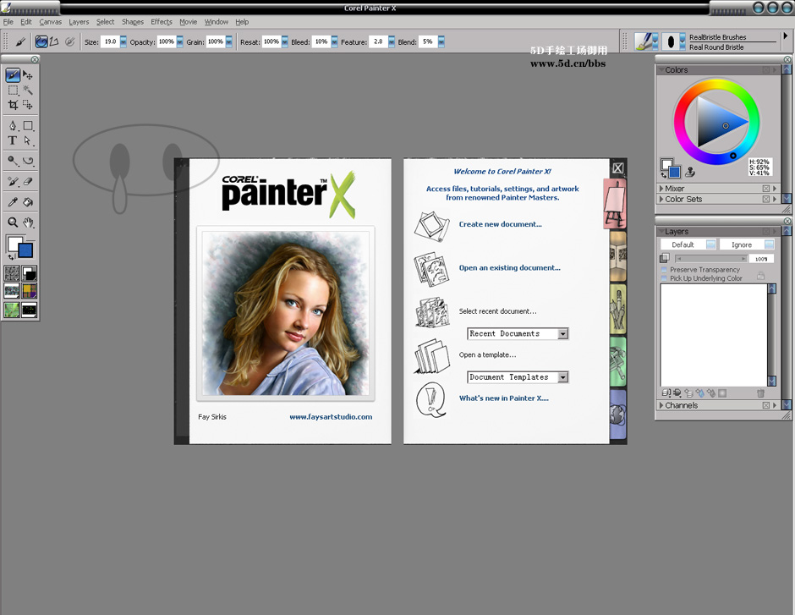Image resolution: width=795 pixels, height=615 pixels.
Task: Click the trash icon in Layers panel
Action: [760, 393]
